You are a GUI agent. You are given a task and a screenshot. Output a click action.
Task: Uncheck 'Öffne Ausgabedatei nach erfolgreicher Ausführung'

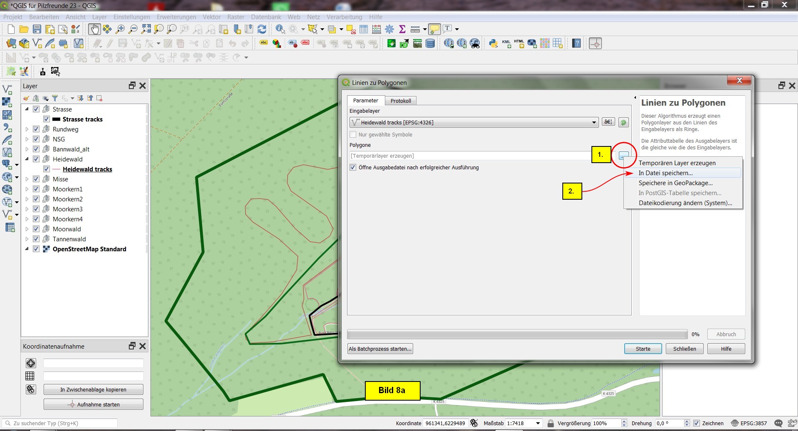pos(353,167)
